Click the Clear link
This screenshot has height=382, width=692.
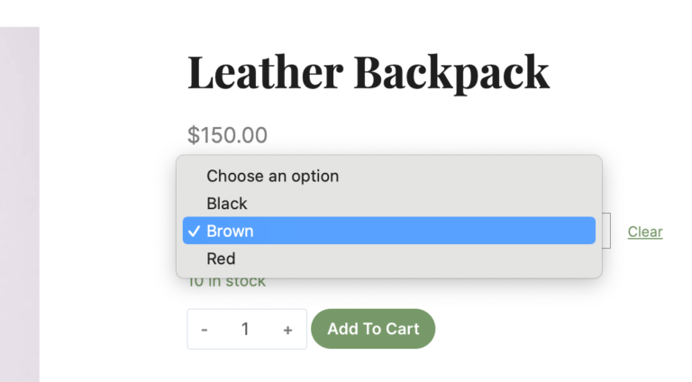click(645, 232)
